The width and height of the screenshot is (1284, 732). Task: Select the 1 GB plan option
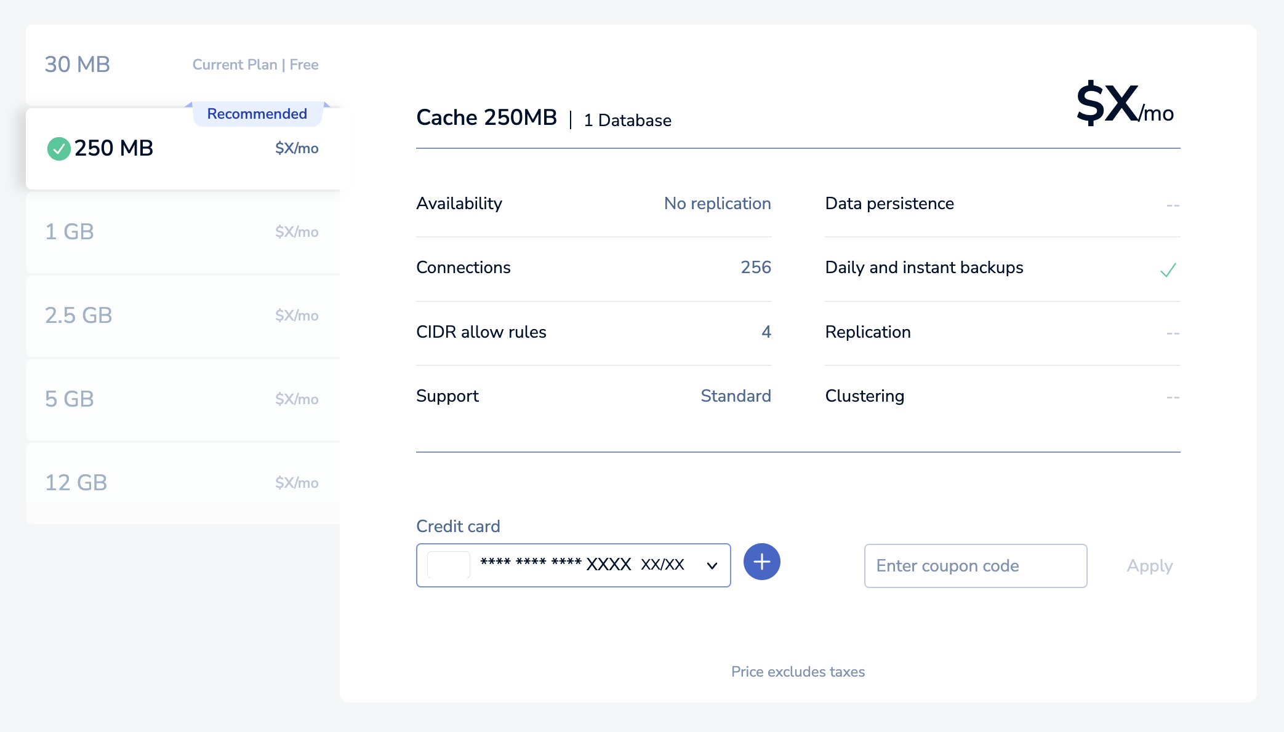pyautogui.click(x=182, y=232)
